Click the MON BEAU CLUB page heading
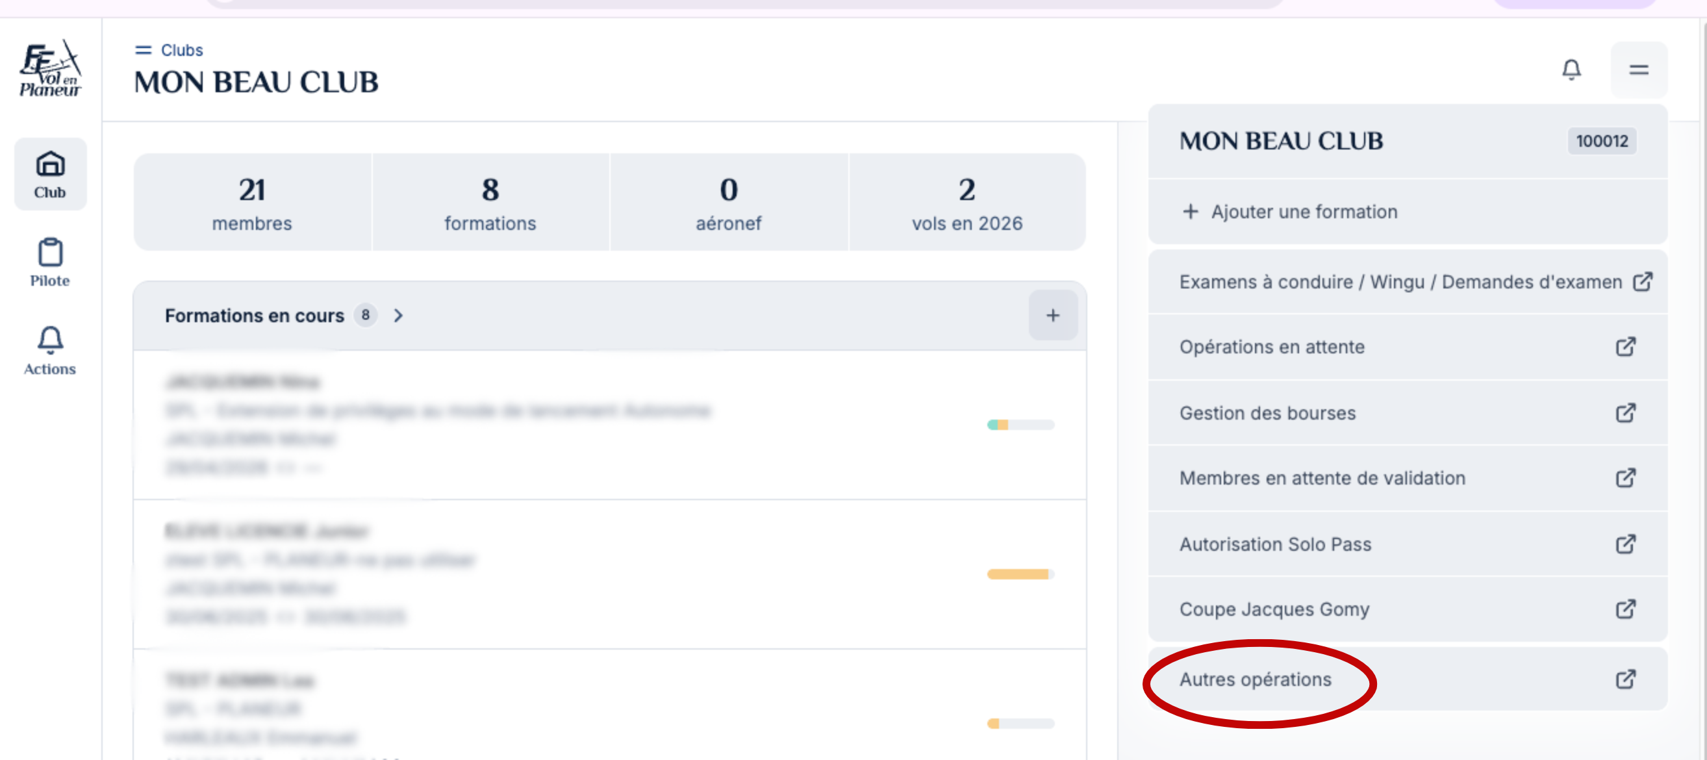This screenshot has width=1707, height=760. 257,82
